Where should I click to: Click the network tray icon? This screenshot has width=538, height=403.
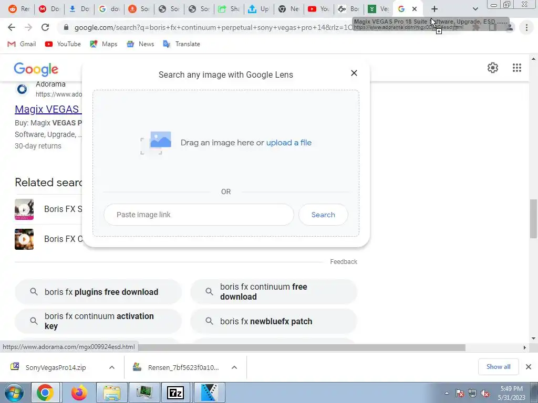pyautogui.click(x=472, y=394)
